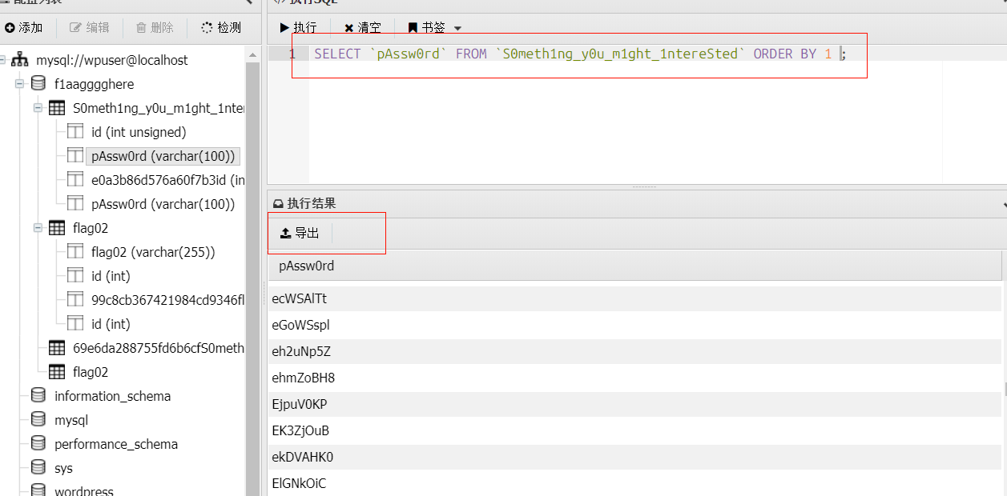Click the f1aagggghere database icon
Image resolution: width=1007 pixels, height=496 pixels.
tap(38, 84)
